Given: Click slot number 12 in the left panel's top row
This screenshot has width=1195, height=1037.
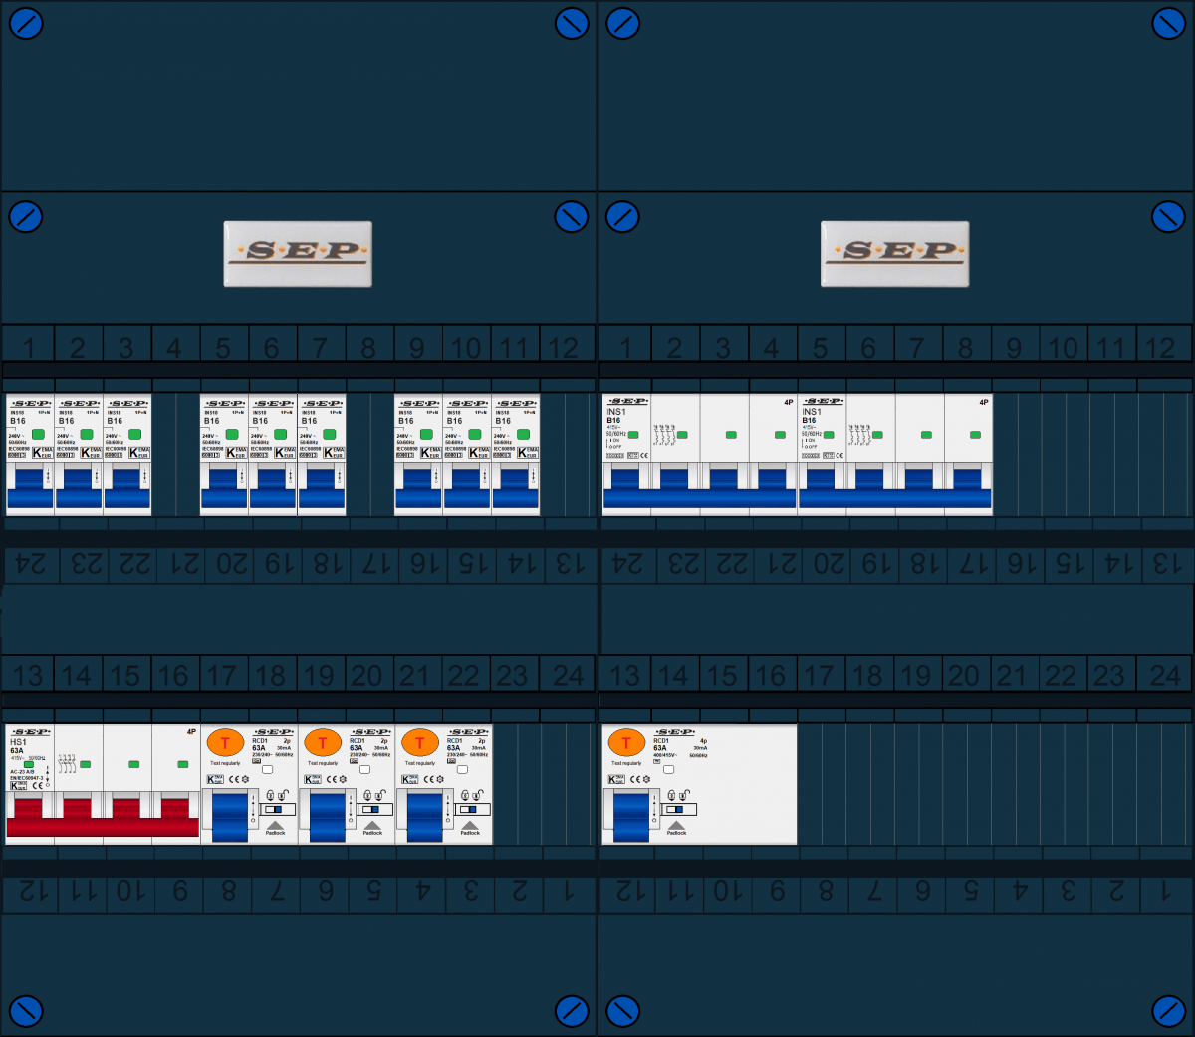Looking at the screenshot, I should pyautogui.click(x=564, y=347).
